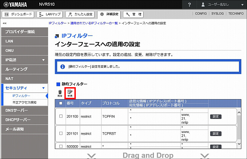Select the 詳細設定 tab
The width and height of the screenshot is (247, 159).
[109, 14]
